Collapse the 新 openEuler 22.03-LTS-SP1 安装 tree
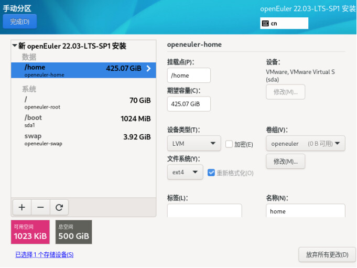Screen dimensions: 357x268 tap(14, 46)
